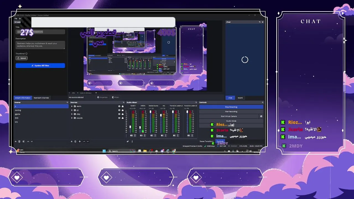This screenshot has width=354, height=199.
Task: Move the scene up with the Scenes up arrow
Action: click(28, 142)
